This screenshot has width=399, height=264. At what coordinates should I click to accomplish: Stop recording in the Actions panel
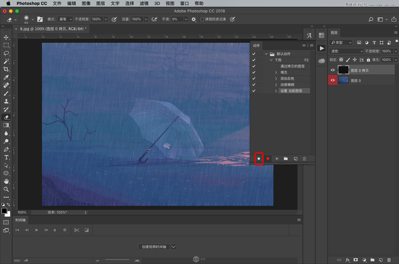point(259,158)
